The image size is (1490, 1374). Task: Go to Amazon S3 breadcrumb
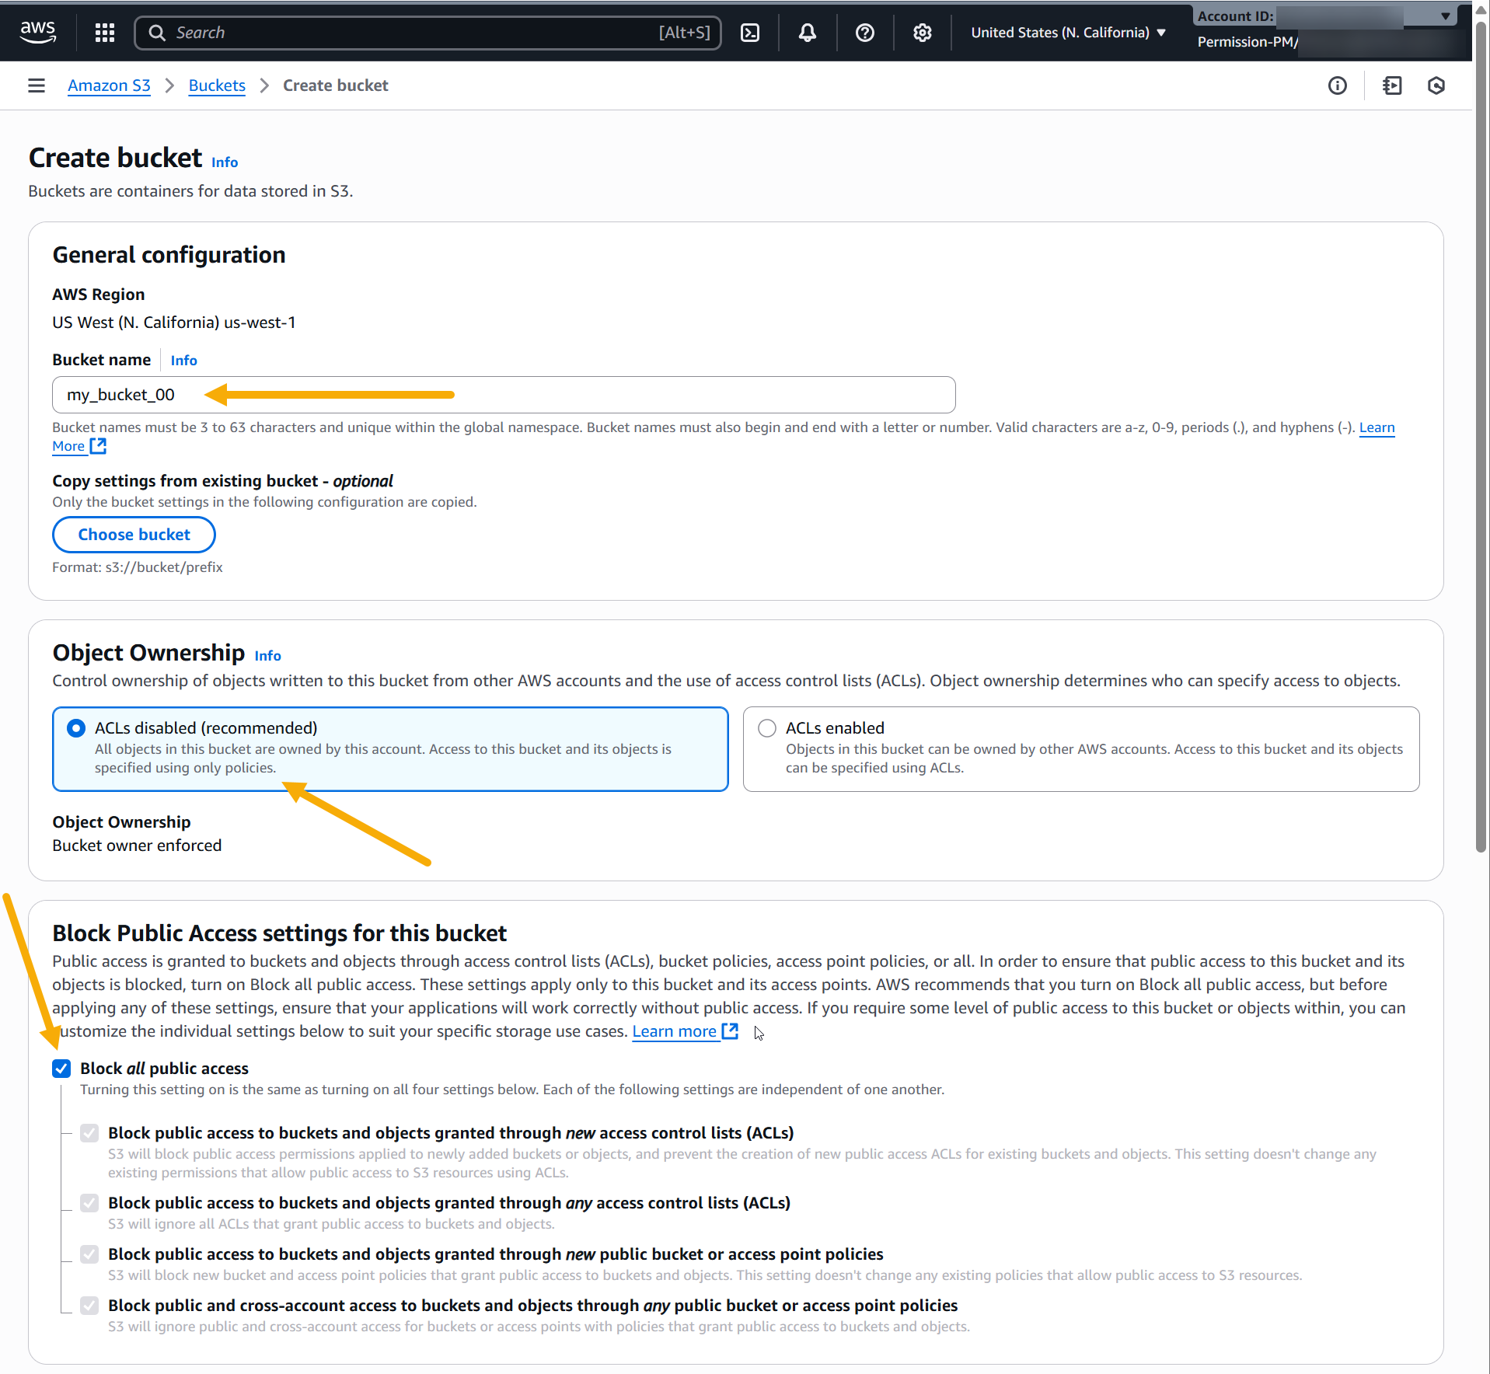pyautogui.click(x=109, y=85)
